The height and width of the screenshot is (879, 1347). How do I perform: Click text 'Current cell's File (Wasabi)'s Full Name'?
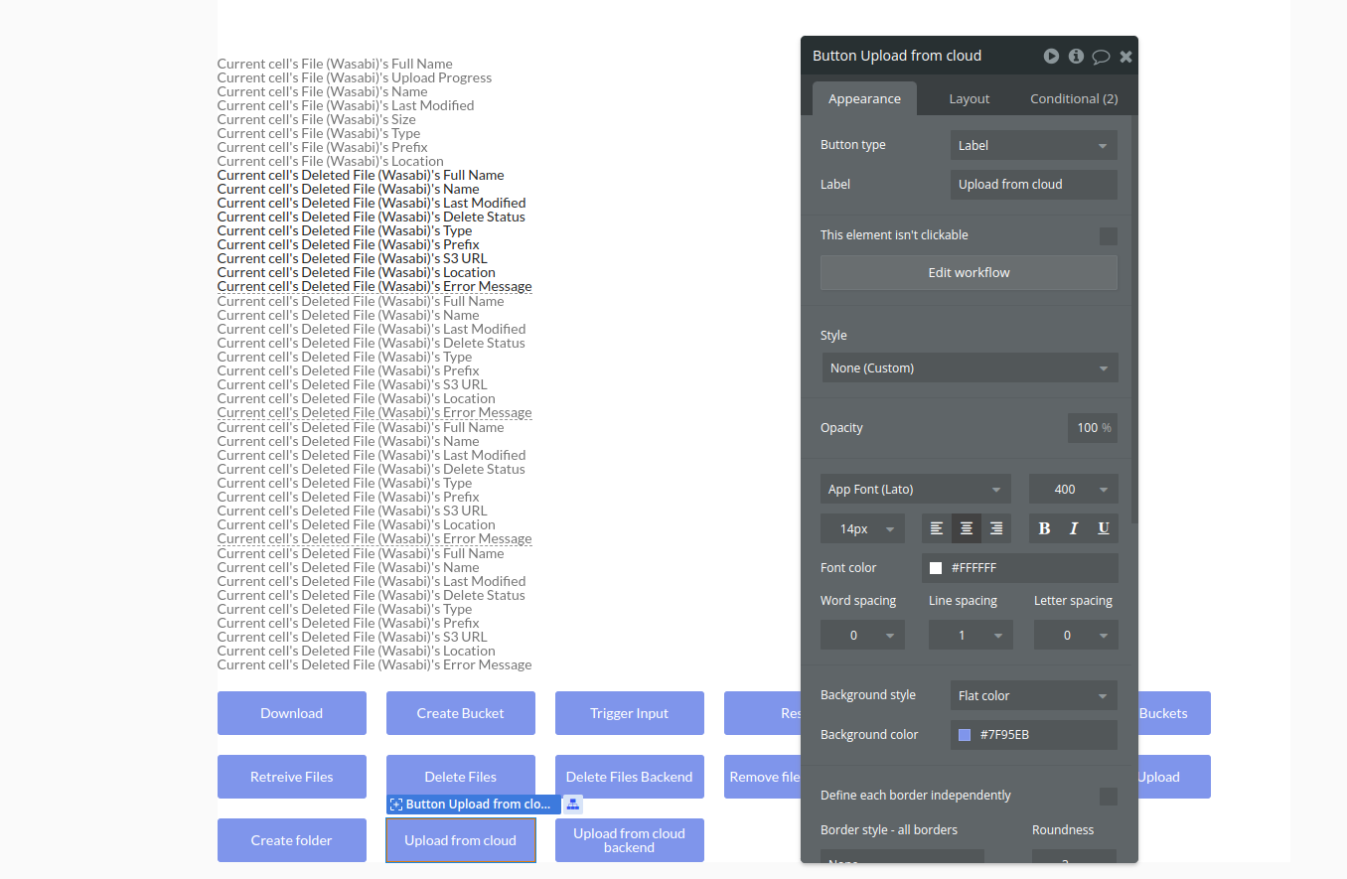(x=335, y=64)
